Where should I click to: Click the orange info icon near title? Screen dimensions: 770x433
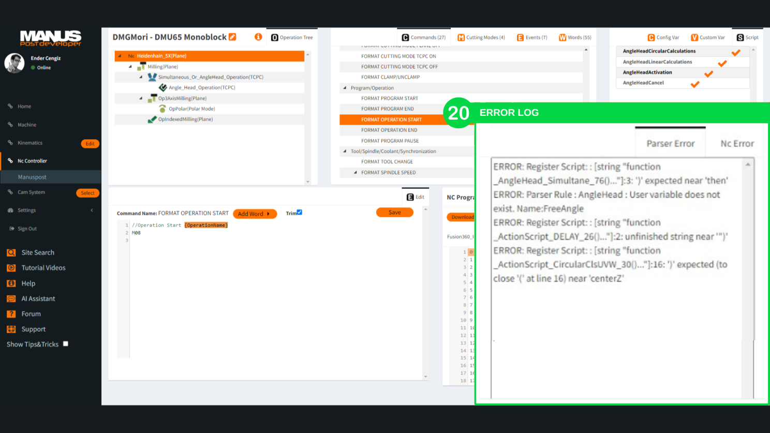tap(258, 37)
